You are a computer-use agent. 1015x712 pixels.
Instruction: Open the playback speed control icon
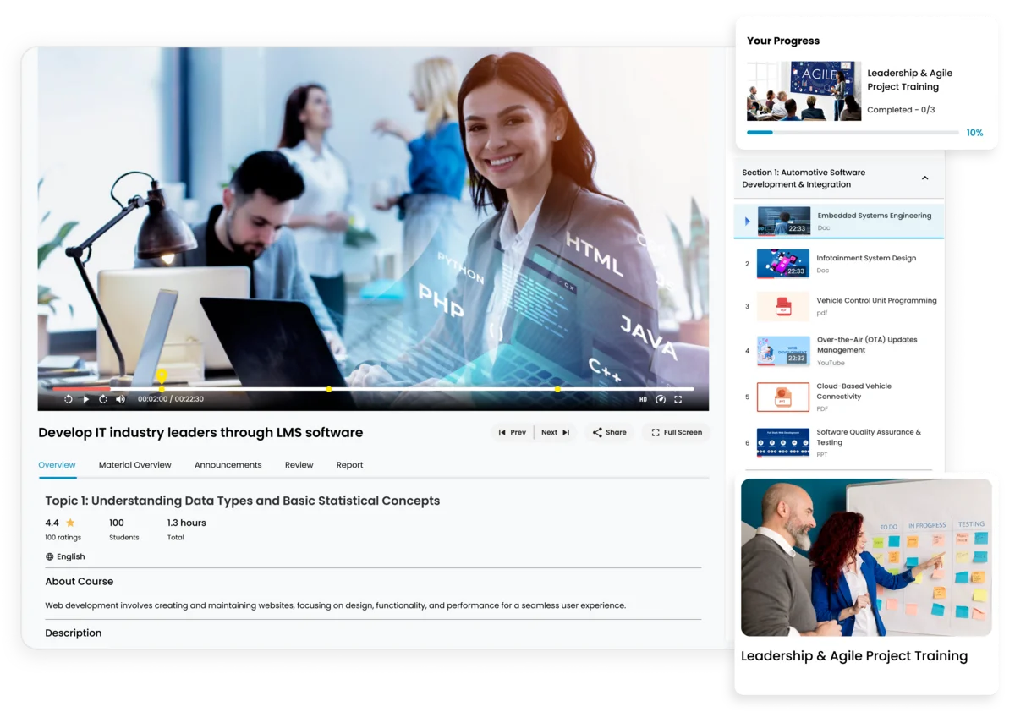click(x=661, y=397)
